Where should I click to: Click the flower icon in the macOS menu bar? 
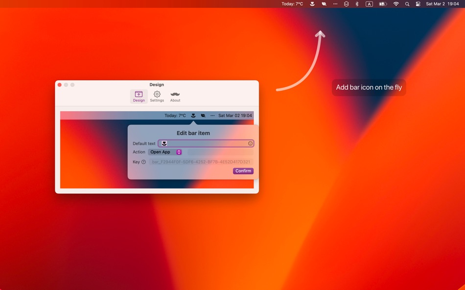(x=312, y=4)
